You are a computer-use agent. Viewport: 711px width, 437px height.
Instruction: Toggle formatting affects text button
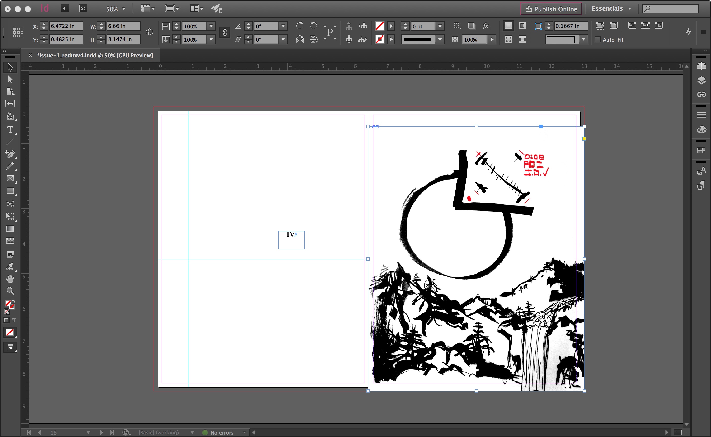pos(14,320)
